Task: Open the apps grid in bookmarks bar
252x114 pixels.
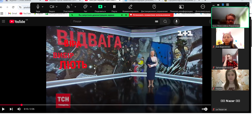Action: [2, 13]
